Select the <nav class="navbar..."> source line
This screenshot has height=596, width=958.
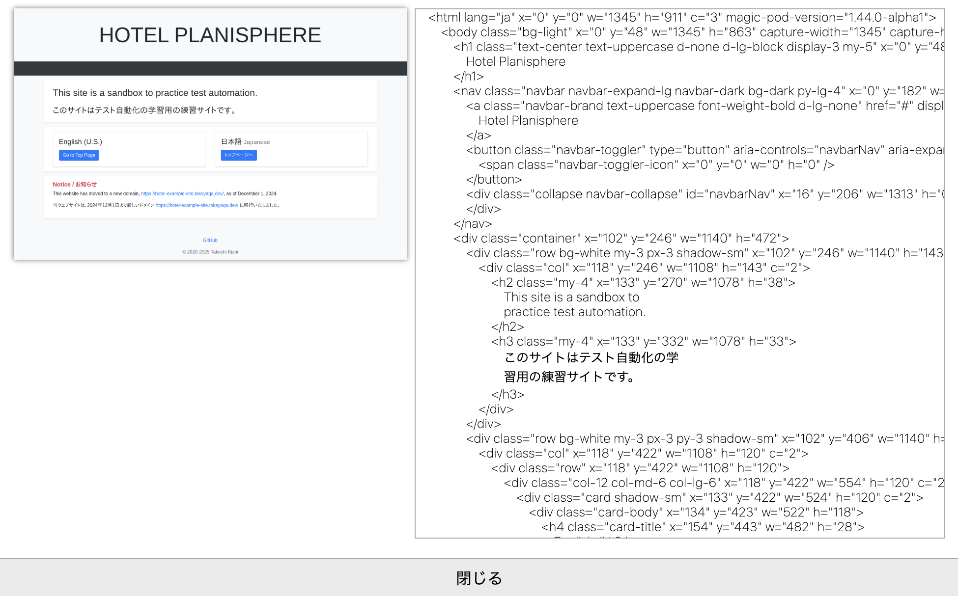point(698,91)
